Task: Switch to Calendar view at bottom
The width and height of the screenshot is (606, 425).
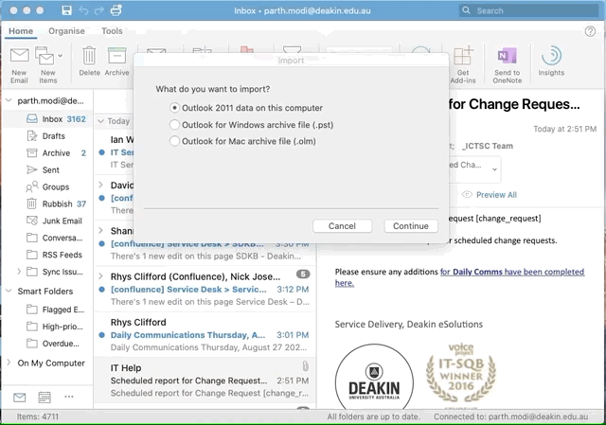Action: [45, 397]
